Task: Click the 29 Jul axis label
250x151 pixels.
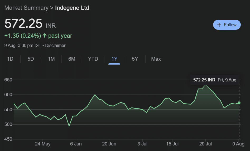Action: coord(205,144)
